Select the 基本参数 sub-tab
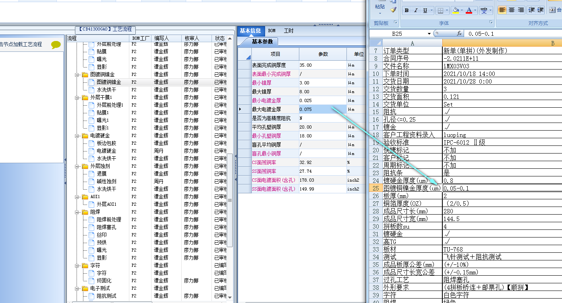This screenshot has width=562, height=303. [262, 41]
